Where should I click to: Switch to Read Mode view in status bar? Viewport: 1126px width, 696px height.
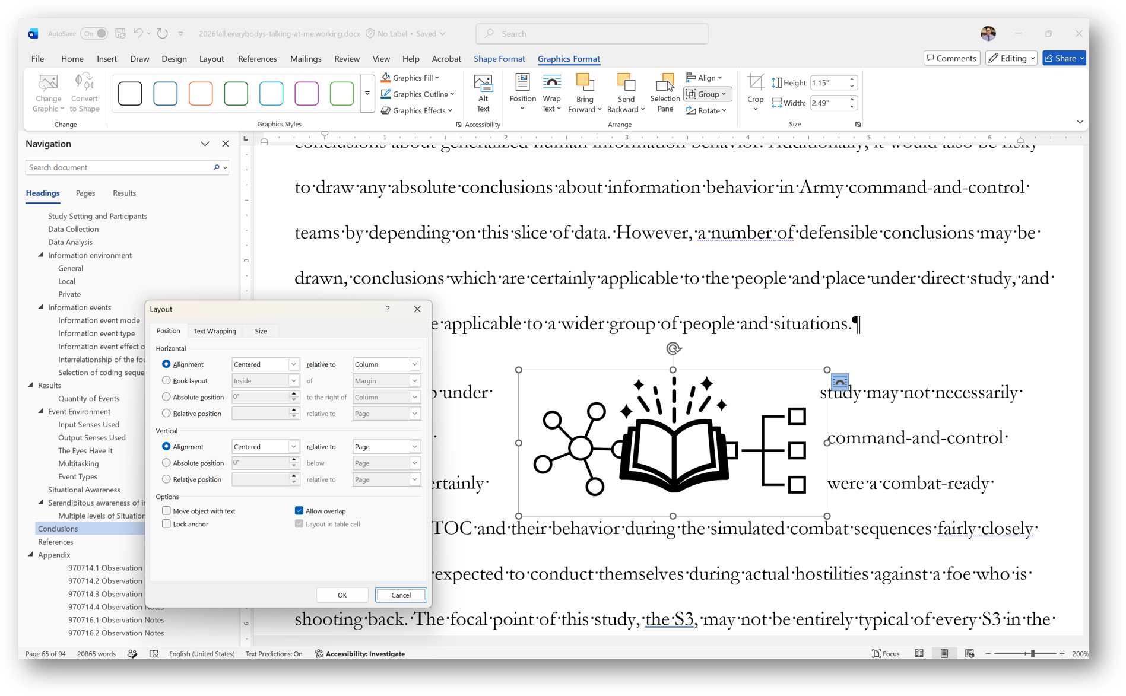pyautogui.click(x=919, y=653)
